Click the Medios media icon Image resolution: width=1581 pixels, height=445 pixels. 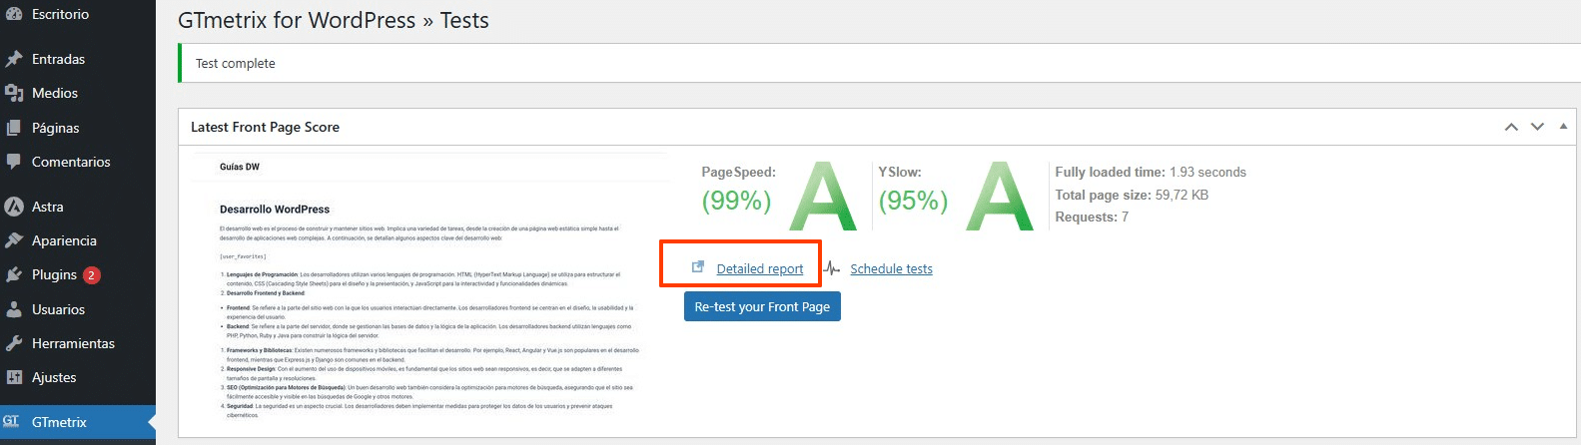click(x=14, y=93)
